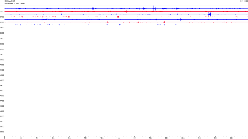Select the 08:30 time row label
Screen dimensions: 248x139
[2, 55]
